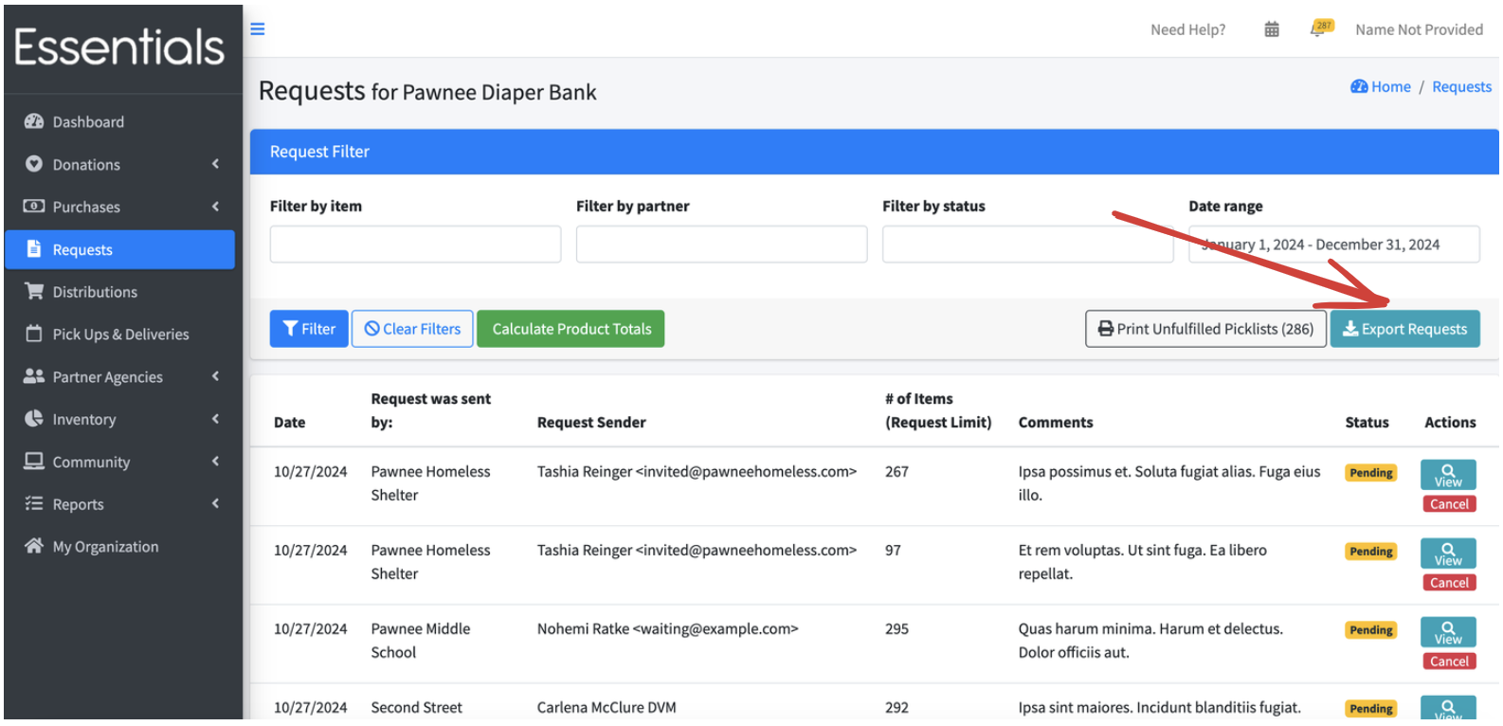
Task: Click the Request Filter panel header
Action: (x=874, y=152)
